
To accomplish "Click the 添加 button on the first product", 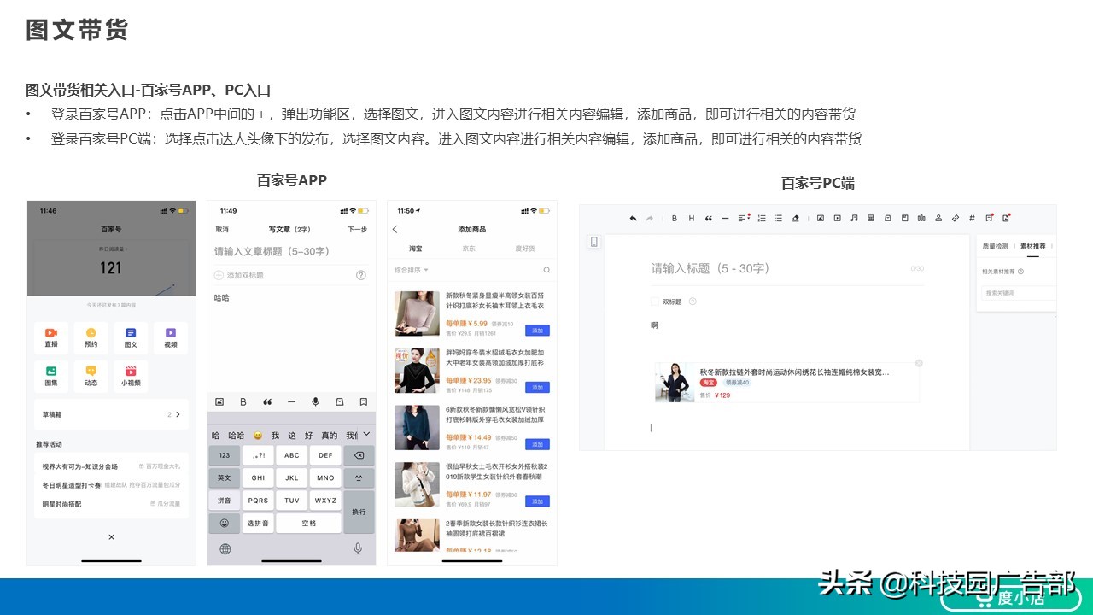I will point(537,330).
